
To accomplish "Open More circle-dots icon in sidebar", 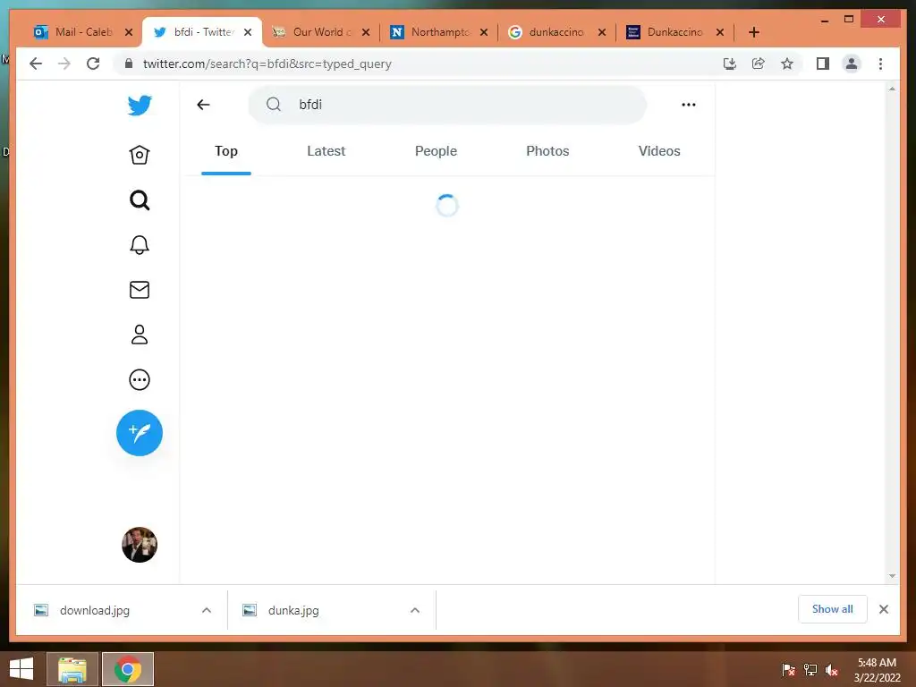I will 139,379.
